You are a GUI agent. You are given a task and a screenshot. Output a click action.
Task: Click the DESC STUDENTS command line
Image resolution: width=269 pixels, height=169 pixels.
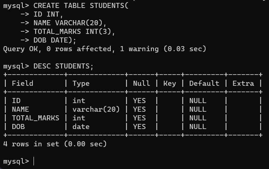pyautogui.click(x=63, y=66)
